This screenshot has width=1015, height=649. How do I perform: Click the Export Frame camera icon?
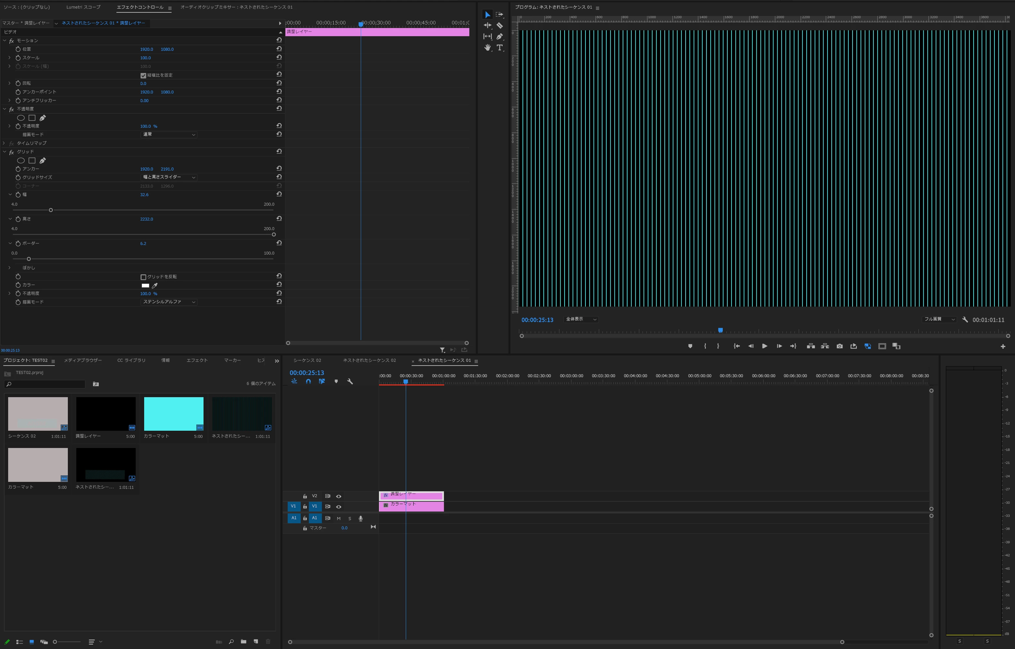[x=840, y=346]
